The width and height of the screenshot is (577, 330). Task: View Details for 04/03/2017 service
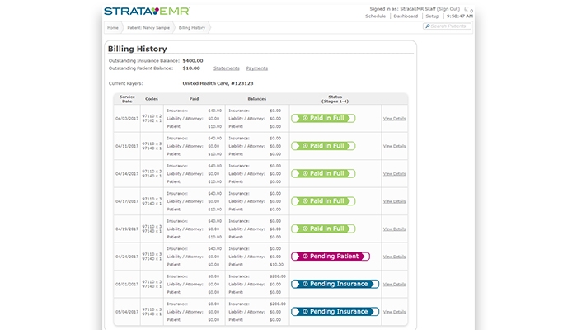(394, 119)
